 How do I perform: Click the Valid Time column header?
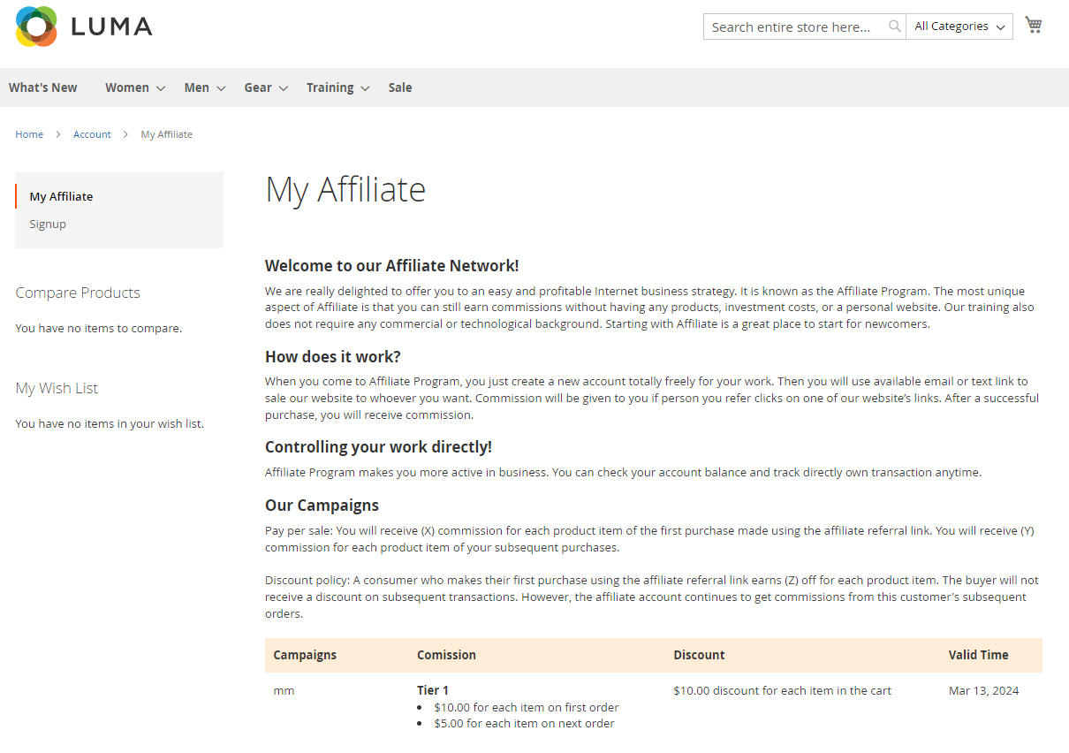click(x=978, y=655)
